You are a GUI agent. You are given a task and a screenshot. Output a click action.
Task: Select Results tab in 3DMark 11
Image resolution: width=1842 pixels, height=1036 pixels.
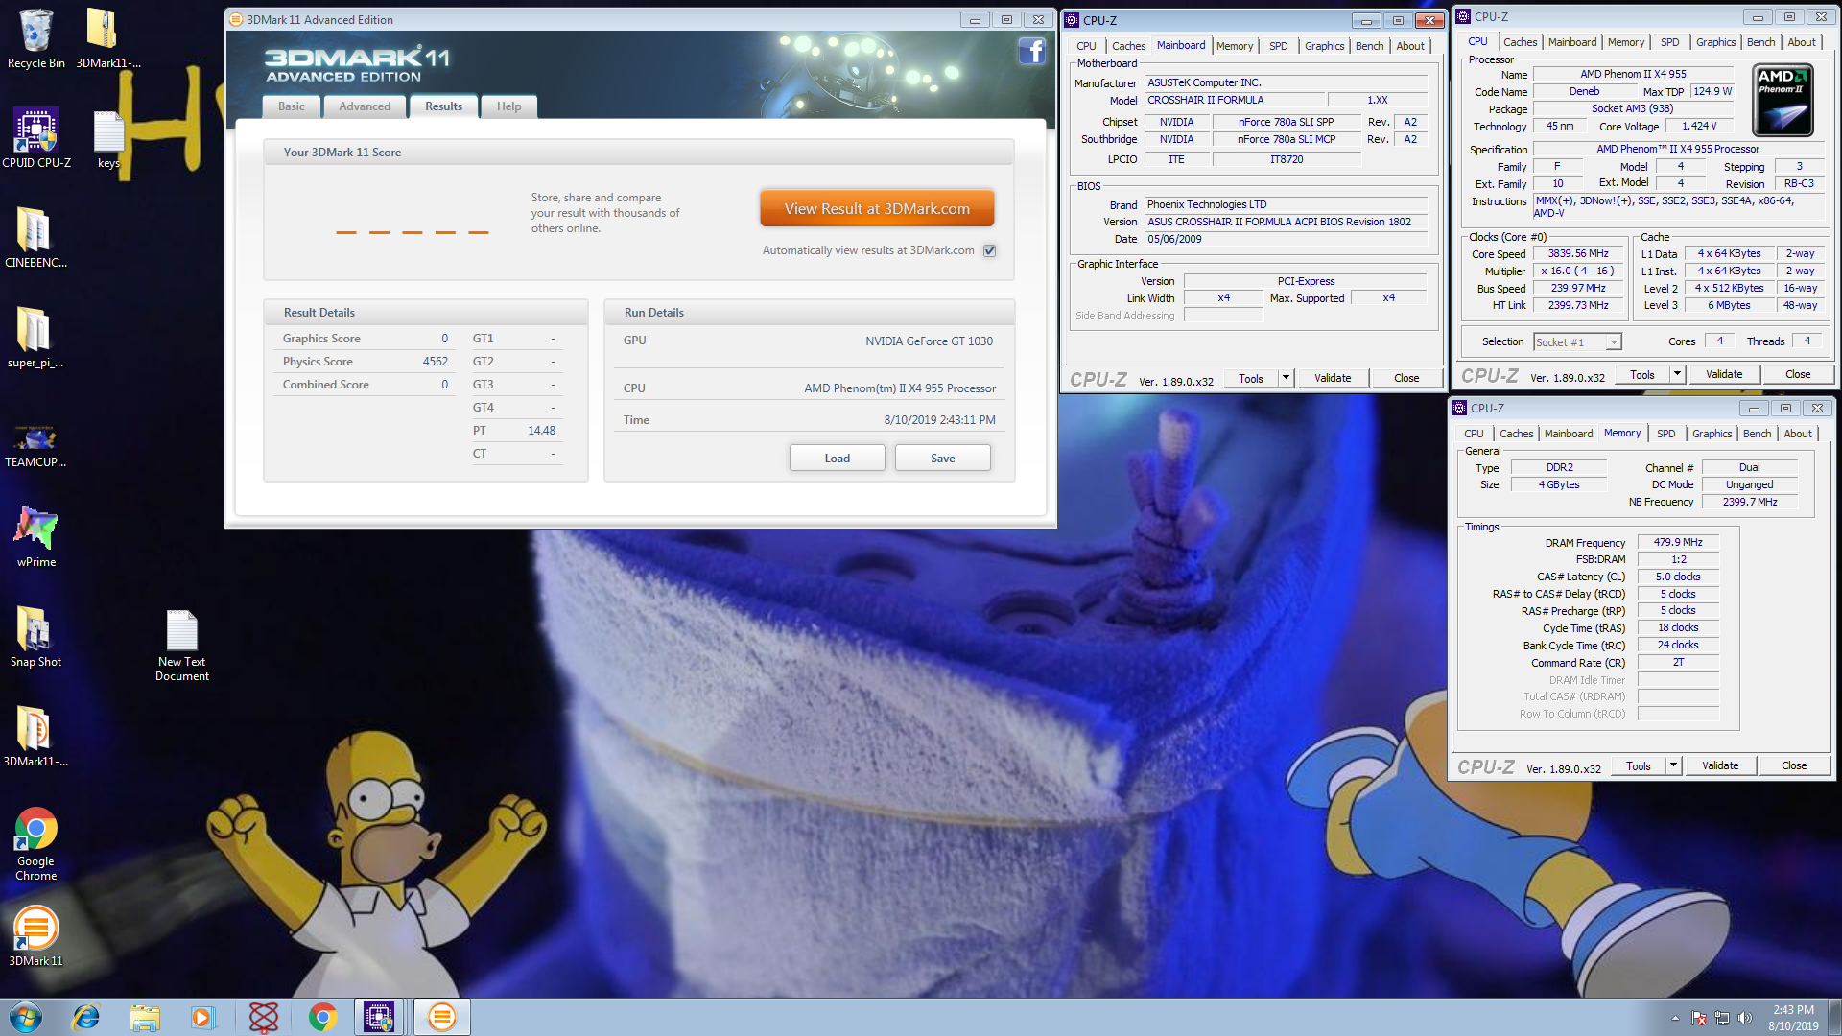(443, 106)
